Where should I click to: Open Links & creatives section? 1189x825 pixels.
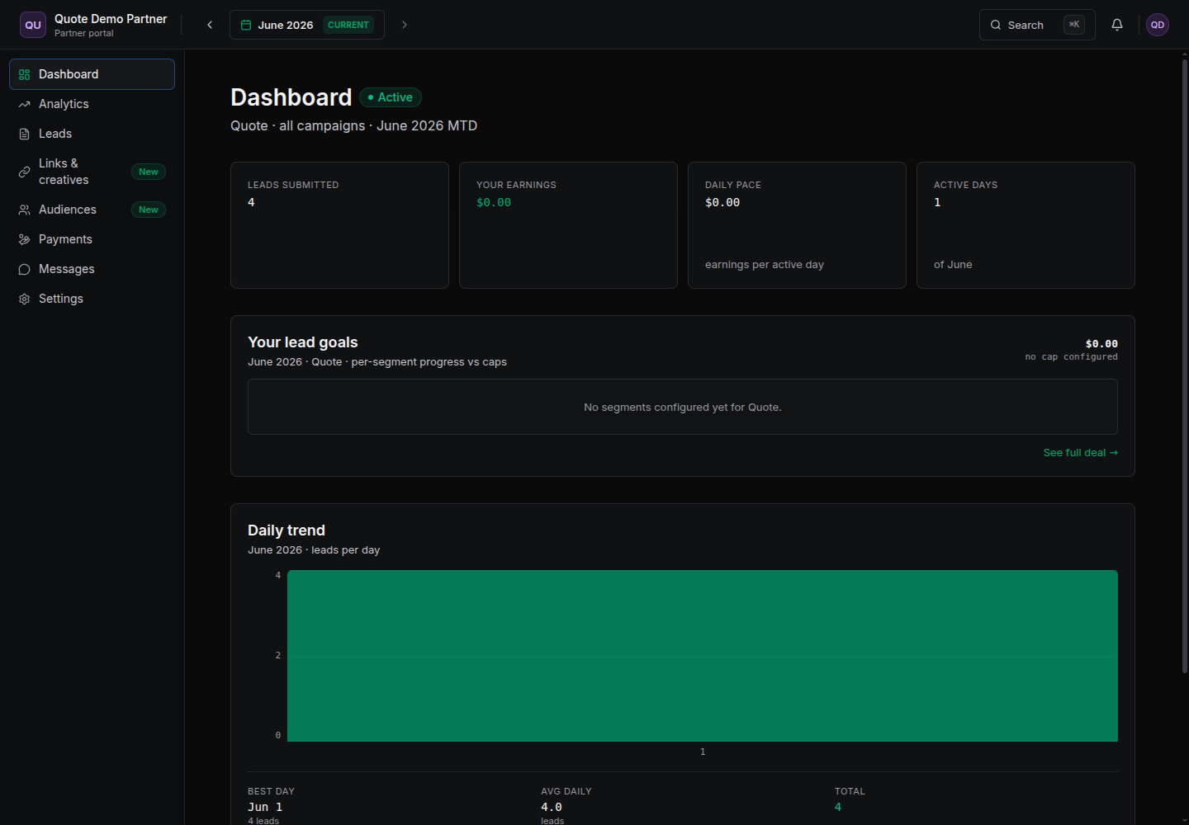click(x=92, y=172)
